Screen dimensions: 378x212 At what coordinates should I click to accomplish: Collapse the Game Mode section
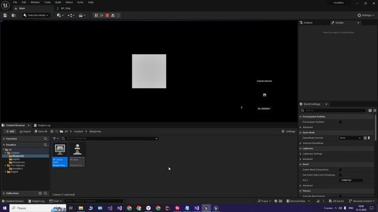click(x=301, y=132)
